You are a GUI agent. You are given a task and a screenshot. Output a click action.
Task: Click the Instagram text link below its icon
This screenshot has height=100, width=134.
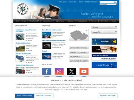coord(59,77)
